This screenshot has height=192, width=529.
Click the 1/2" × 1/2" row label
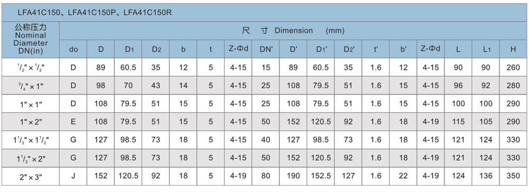(31, 67)
